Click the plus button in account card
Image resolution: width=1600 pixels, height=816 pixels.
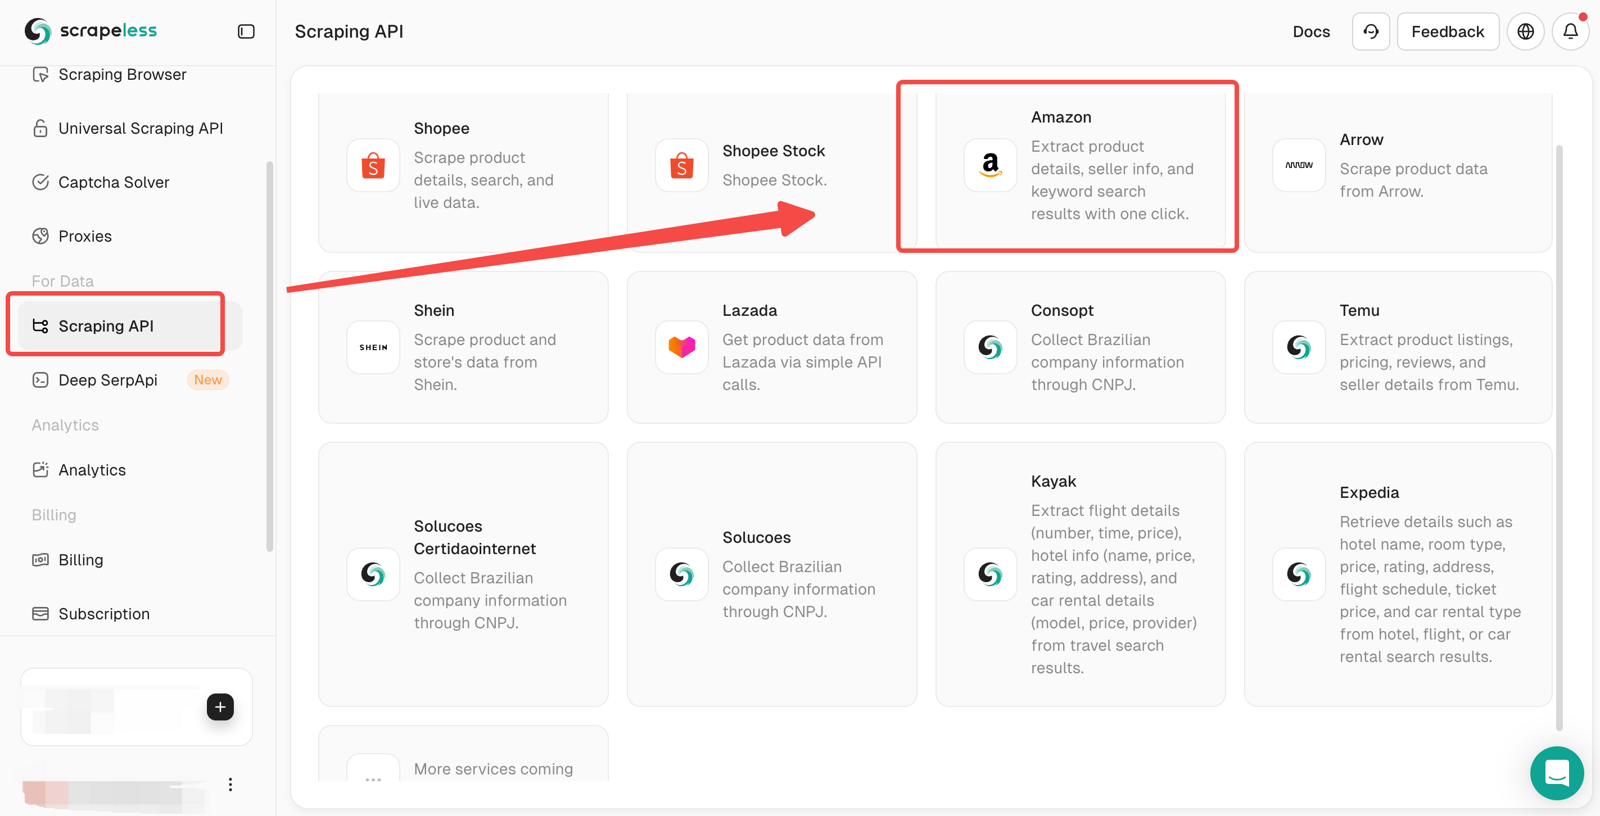click(x=220, y=707)
